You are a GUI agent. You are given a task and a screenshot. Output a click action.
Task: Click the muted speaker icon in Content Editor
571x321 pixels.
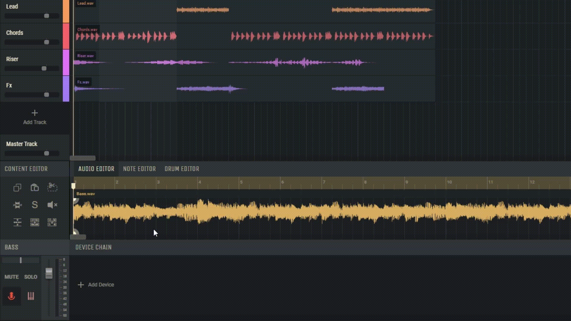[x=52, y=205]
